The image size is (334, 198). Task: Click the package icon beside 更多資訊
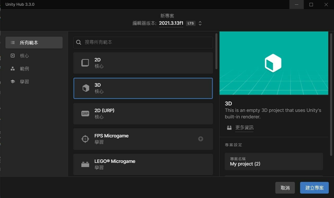tap(229, 128)
